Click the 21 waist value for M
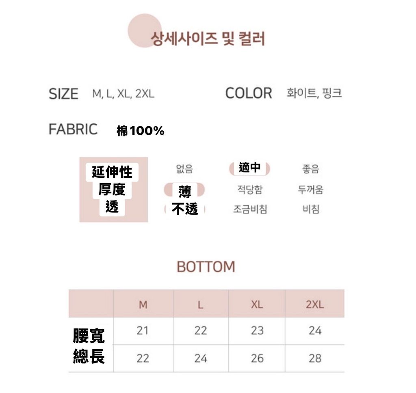This screenshot has width=416, height=393. pos(143,331)
